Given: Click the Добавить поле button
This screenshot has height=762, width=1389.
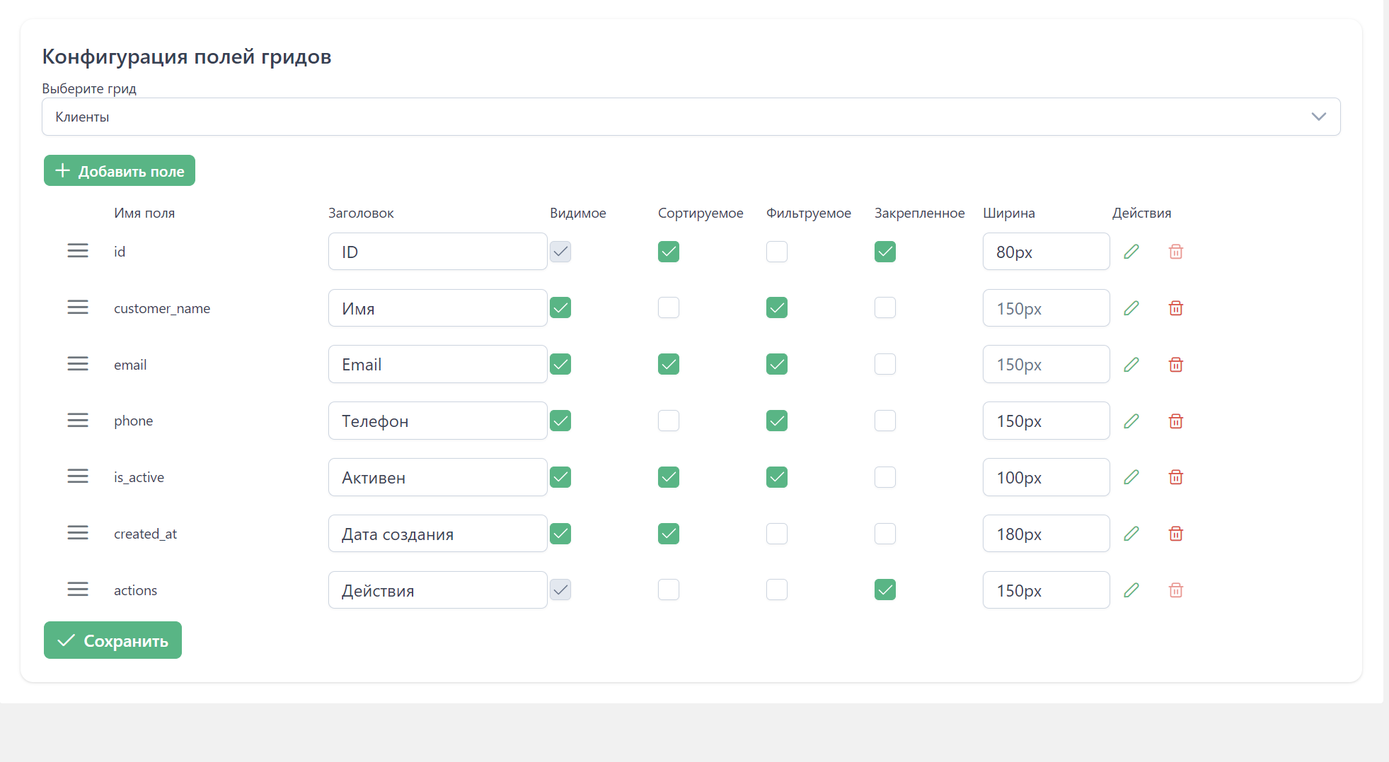Looking at the screenshot, I should point(120,171).
